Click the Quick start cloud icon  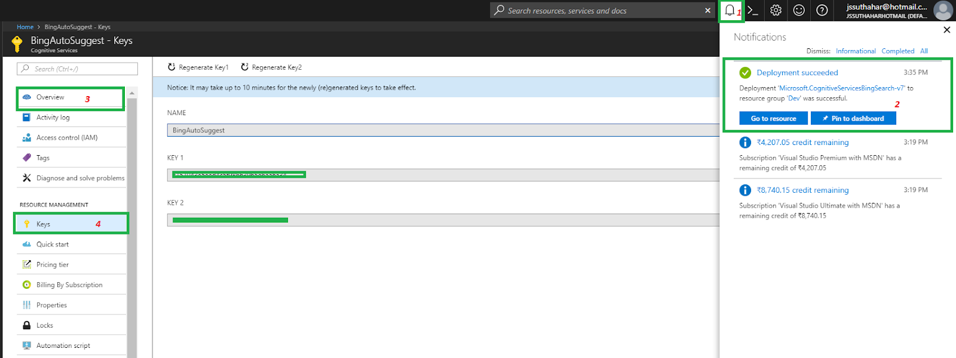point(26,244)
